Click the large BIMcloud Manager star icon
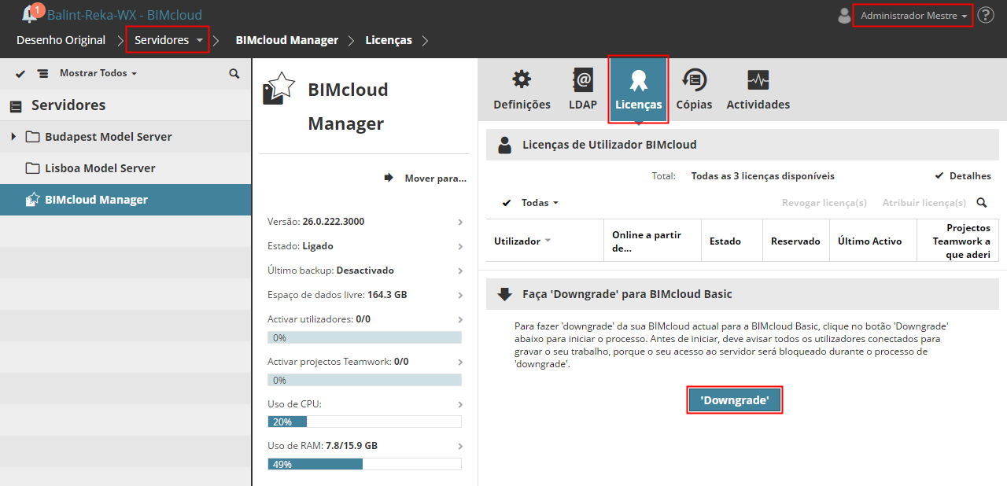 (x=278, y=88)
